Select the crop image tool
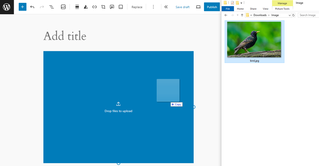Viewport: 319px width, 166px height. click(103, 7)
